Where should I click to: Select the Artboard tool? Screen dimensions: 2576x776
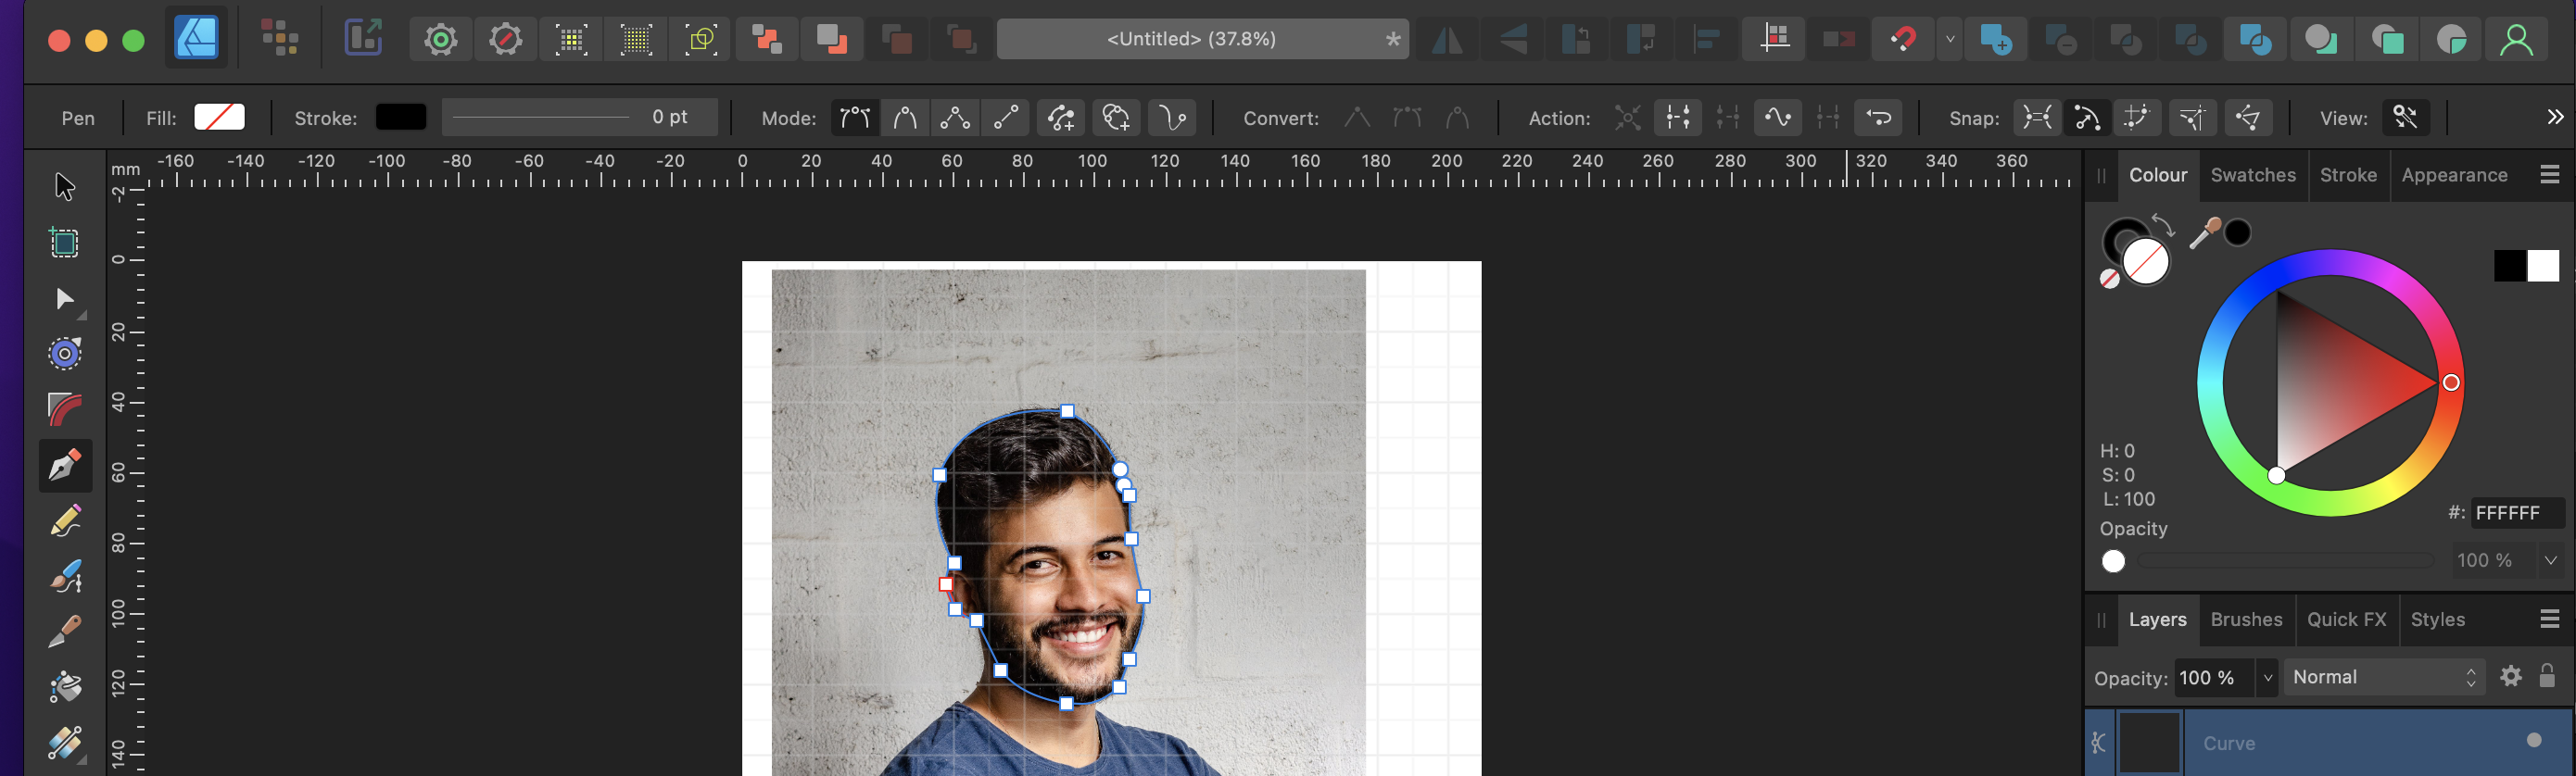point(65,243)
